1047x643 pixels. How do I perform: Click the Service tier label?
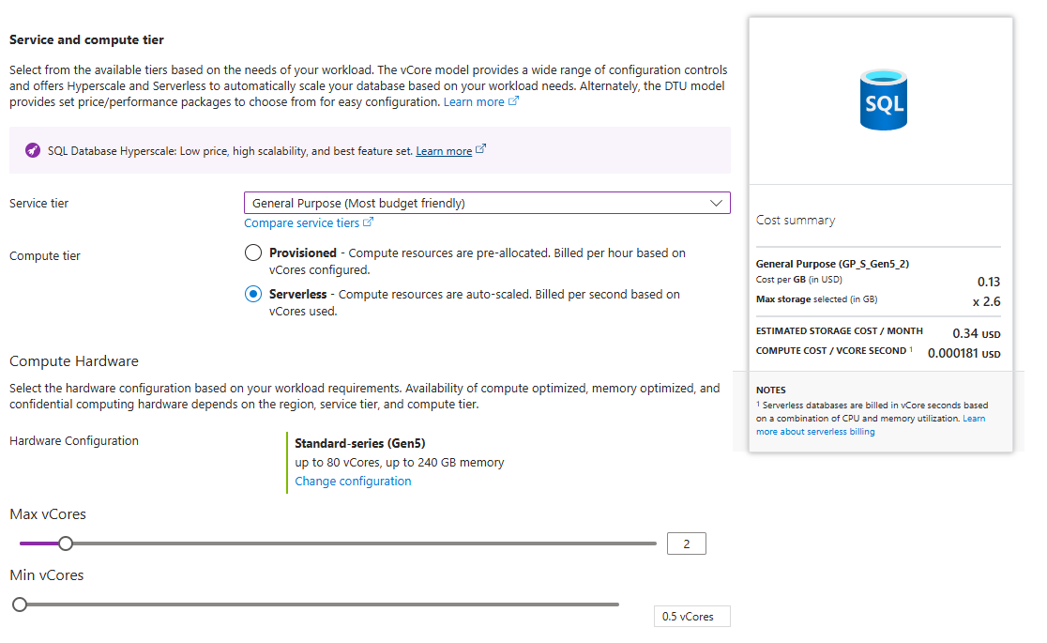[x=38, y=203]
